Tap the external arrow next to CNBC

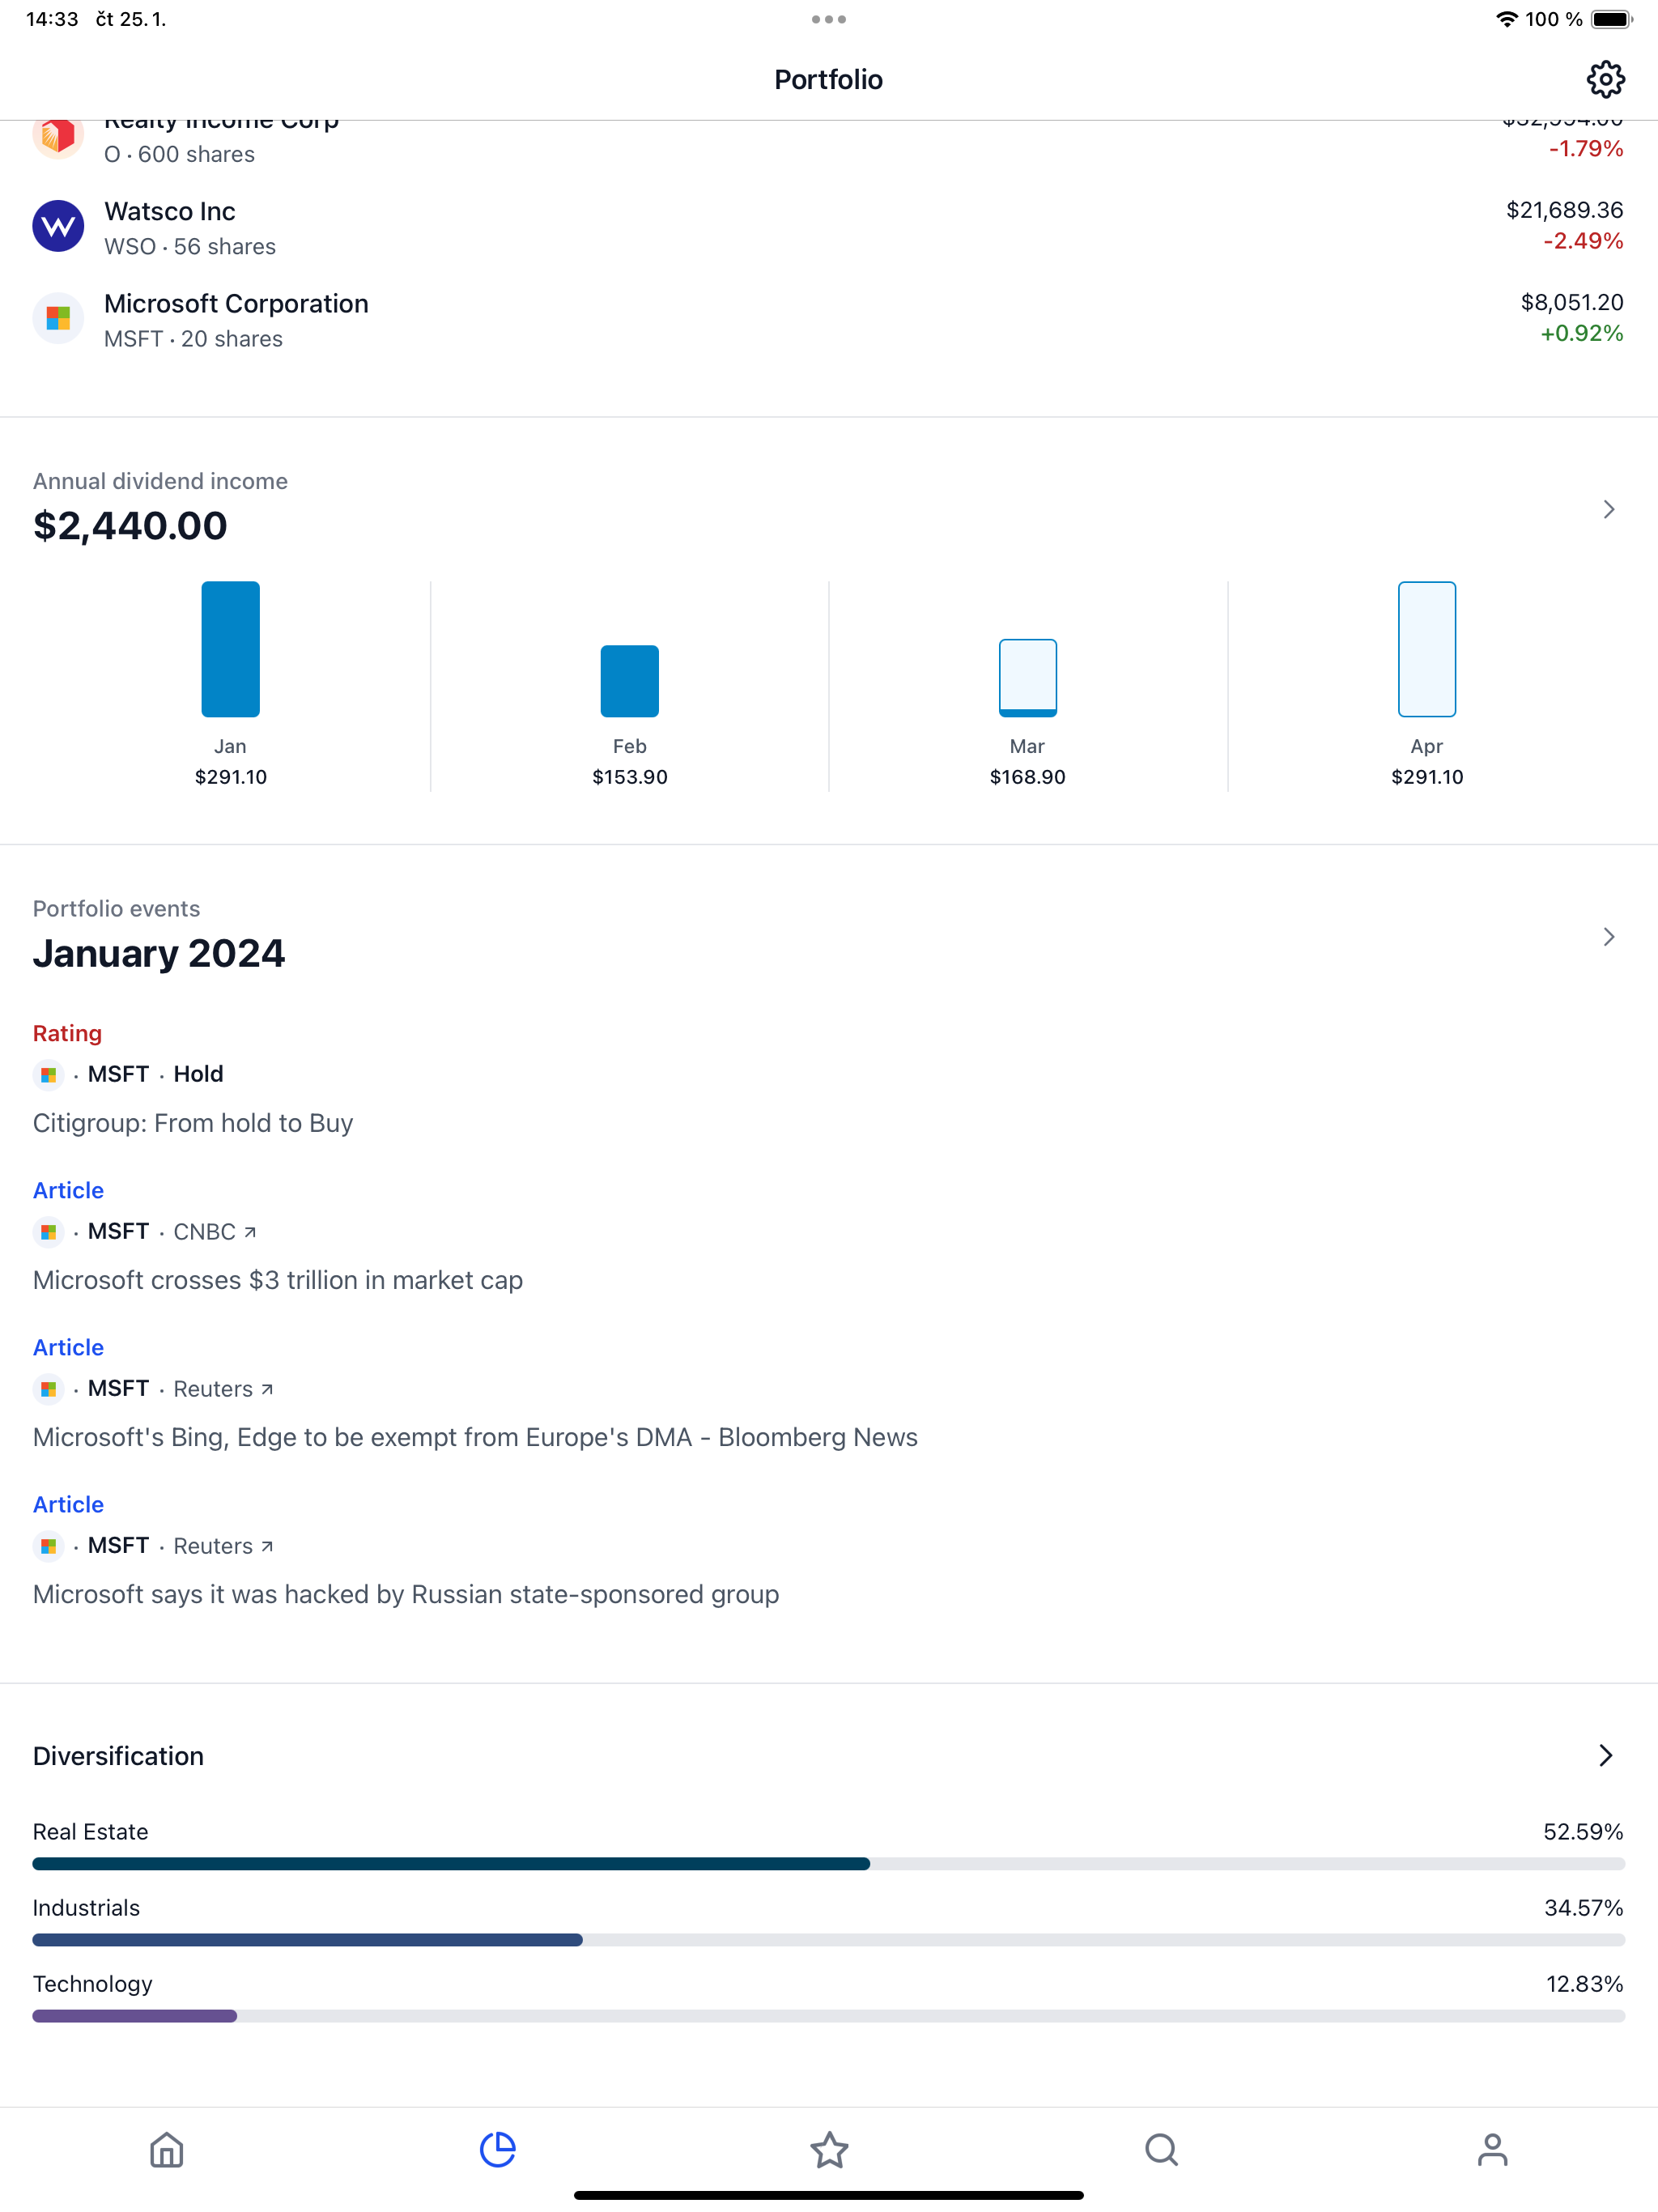(250, 1232)
